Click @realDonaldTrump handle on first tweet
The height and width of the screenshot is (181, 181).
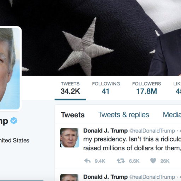click(152, 131)
